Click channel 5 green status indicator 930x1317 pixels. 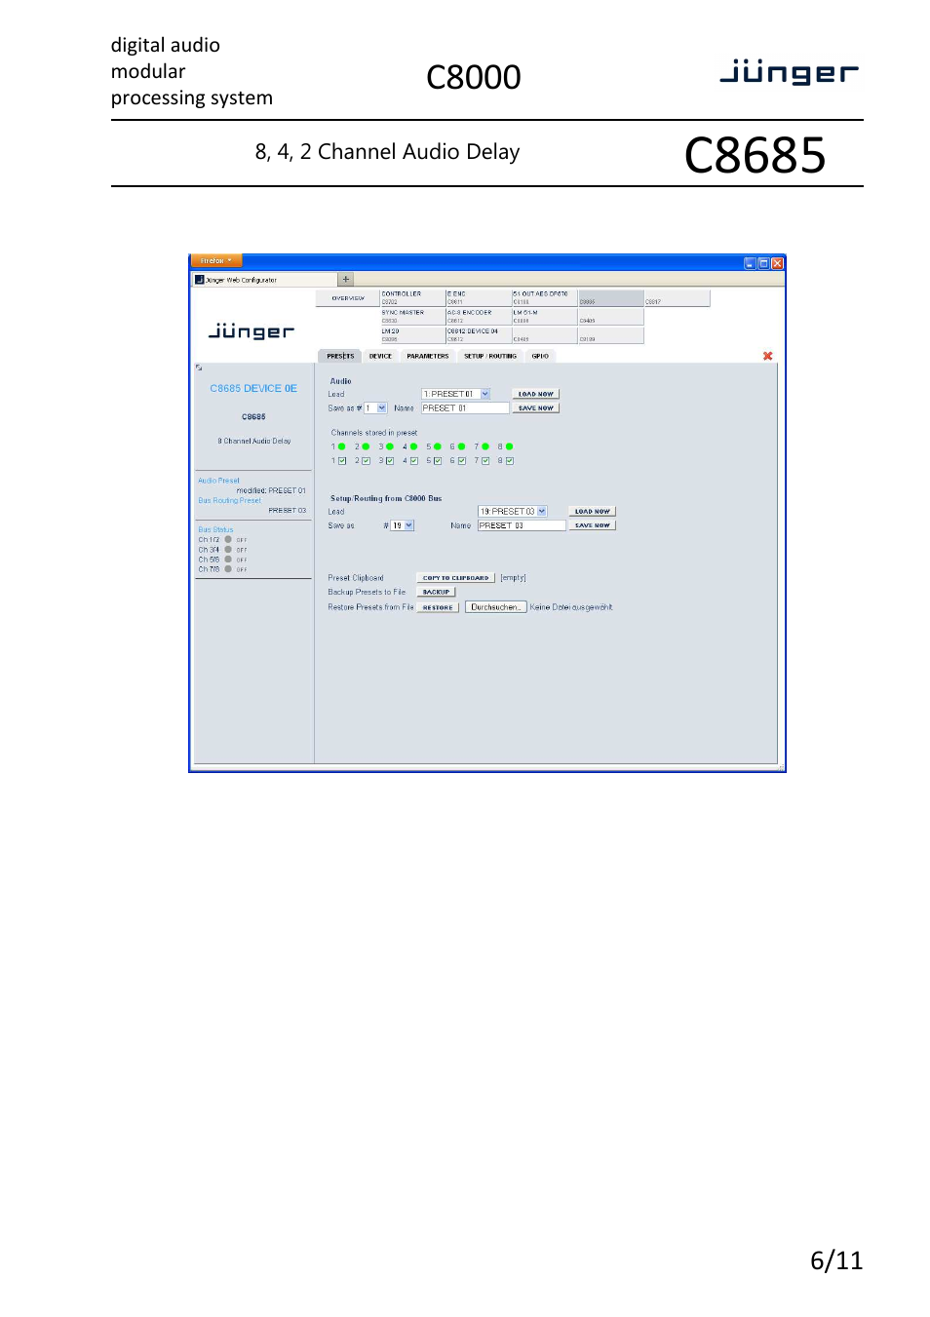pos(438,446)
